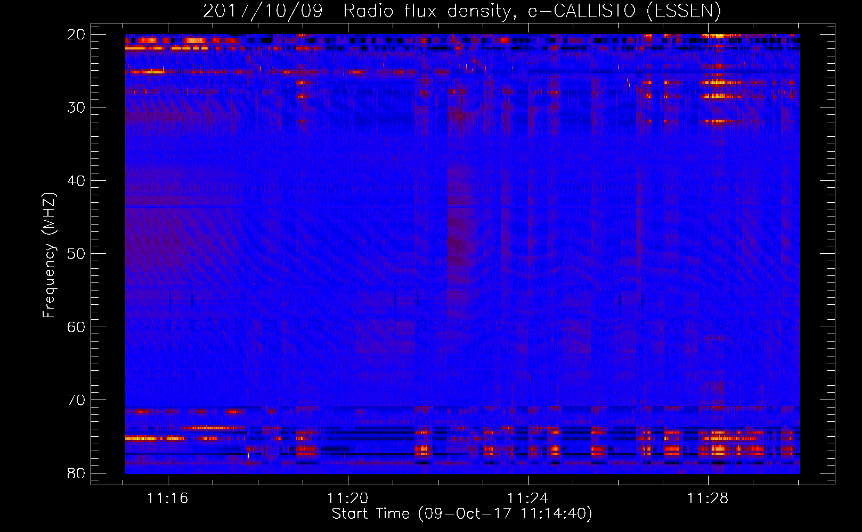The height and width of the screenshot is (532, 862).
Task: Click the 20 MHz frequency tick label
Action: (x=77, y=35)
